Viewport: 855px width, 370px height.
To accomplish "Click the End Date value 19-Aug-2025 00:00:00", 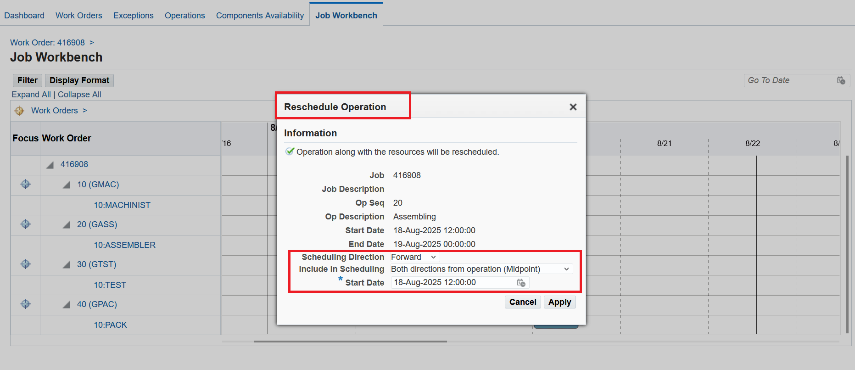I will (434, 244).
